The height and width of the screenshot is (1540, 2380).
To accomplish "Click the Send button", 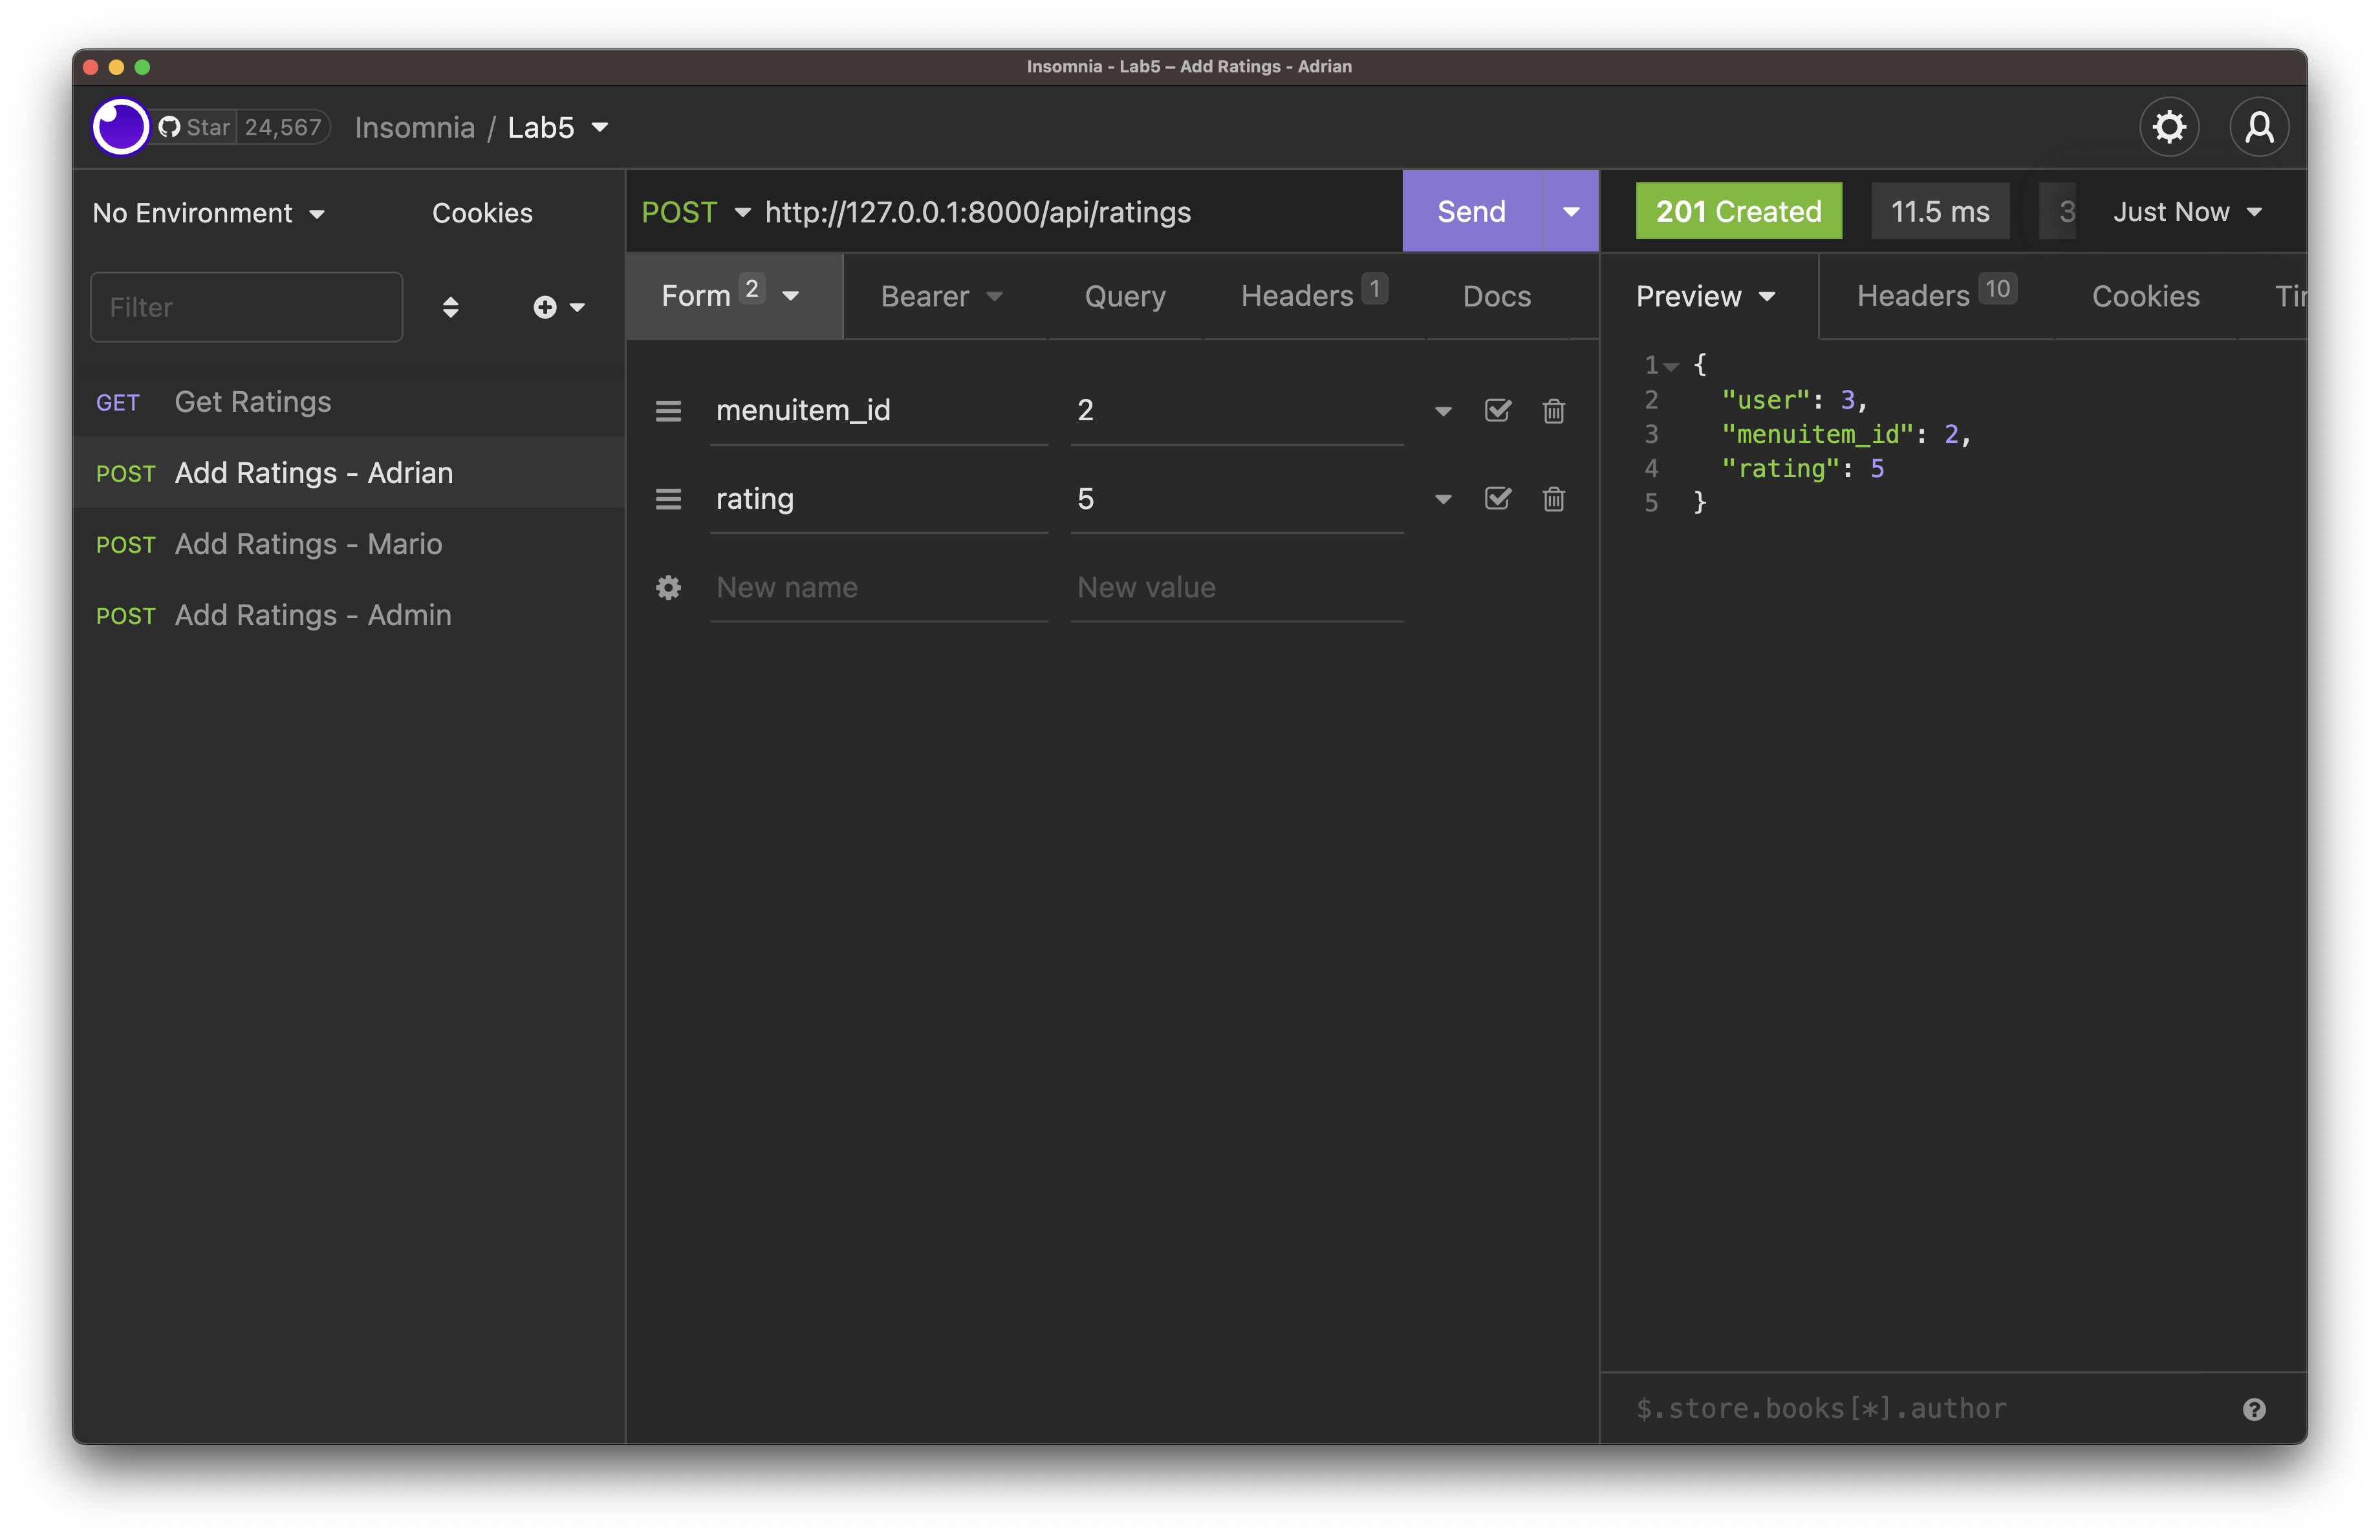I will [x=1471, y=211].
